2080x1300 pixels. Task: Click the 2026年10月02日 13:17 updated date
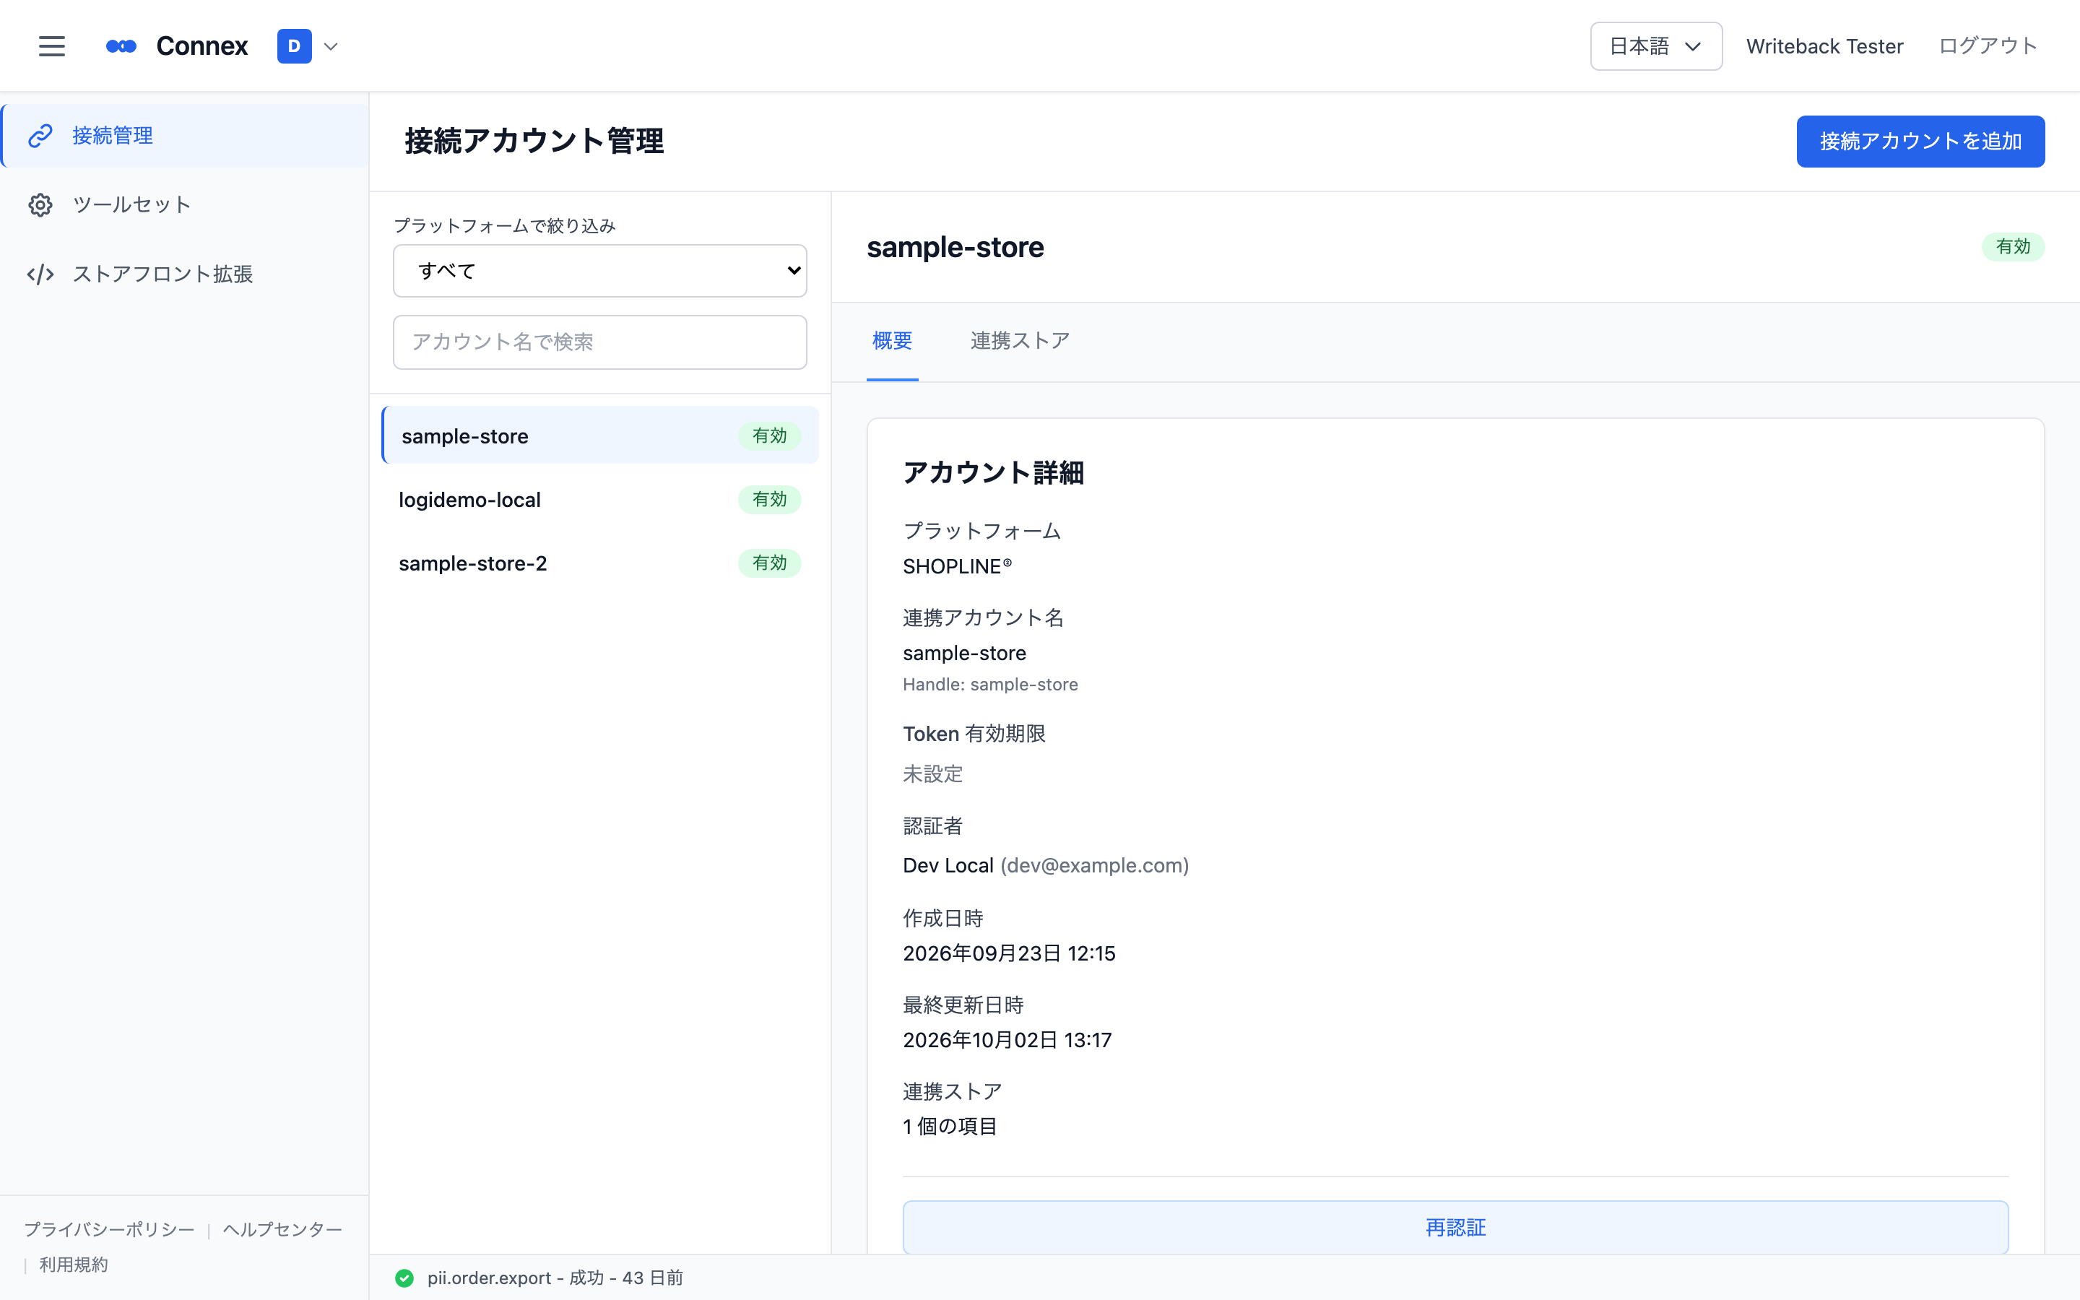[x=1007, y=1040]
